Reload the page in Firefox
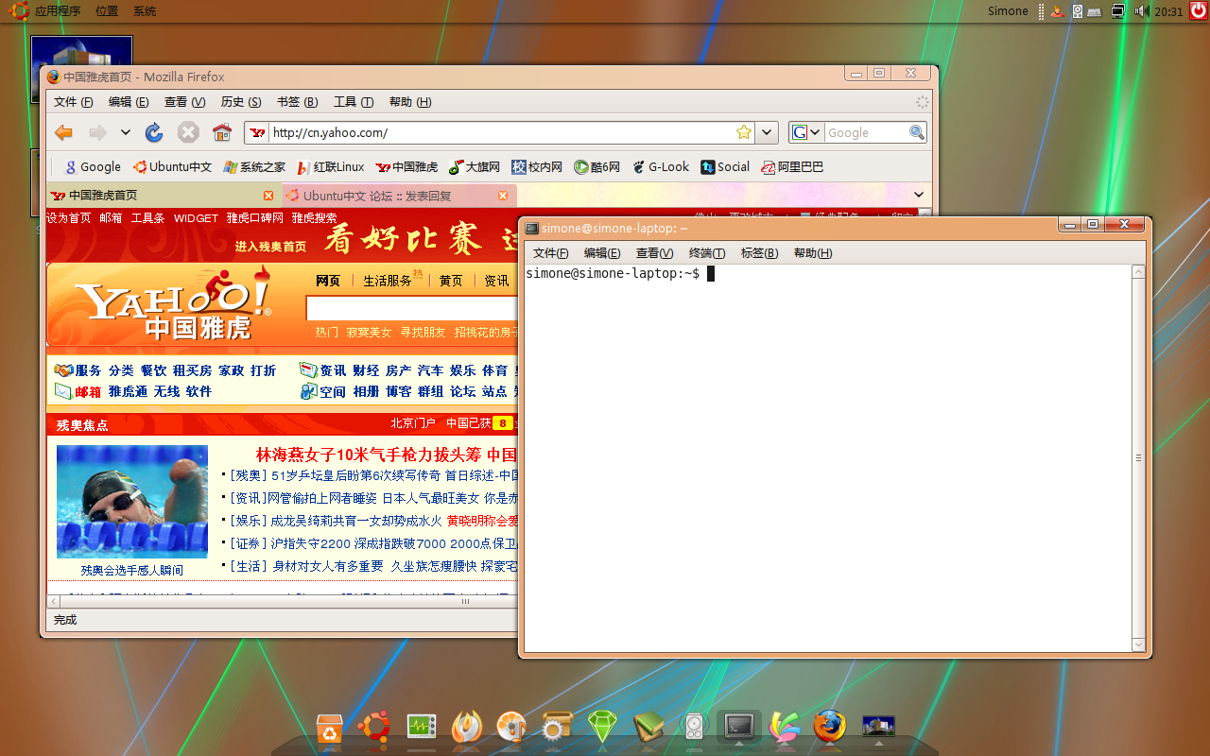This screenshot has height=756, width=1210. click(x=154, y=132)
